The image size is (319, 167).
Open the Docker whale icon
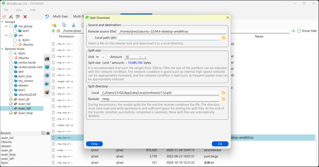pos(47,84)
